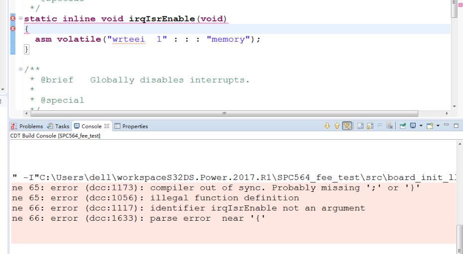Click the Copy Build Log icon
Viewport: 463px width, 254px height.
click(360, 126)
